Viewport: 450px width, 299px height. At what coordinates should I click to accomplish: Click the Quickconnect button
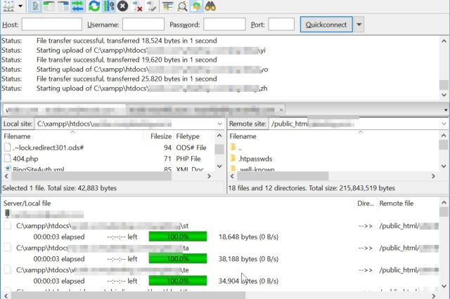326,25
